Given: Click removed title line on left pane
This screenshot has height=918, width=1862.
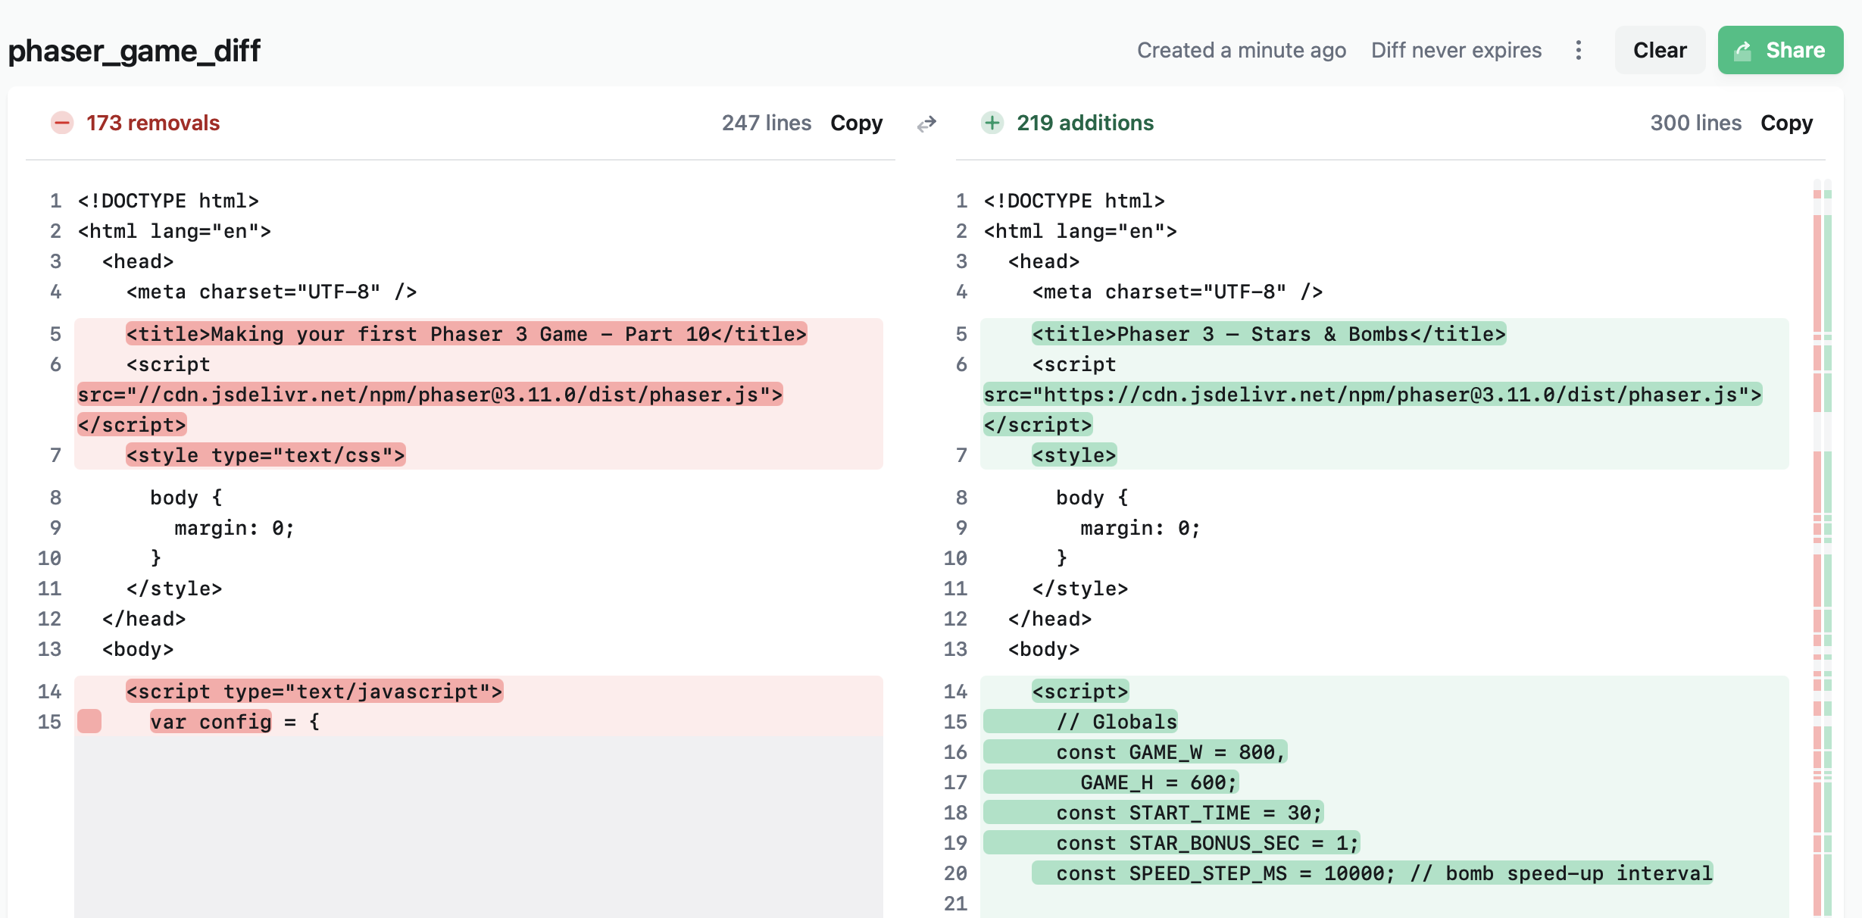Looking at the screenshot, I should [466, 334].
